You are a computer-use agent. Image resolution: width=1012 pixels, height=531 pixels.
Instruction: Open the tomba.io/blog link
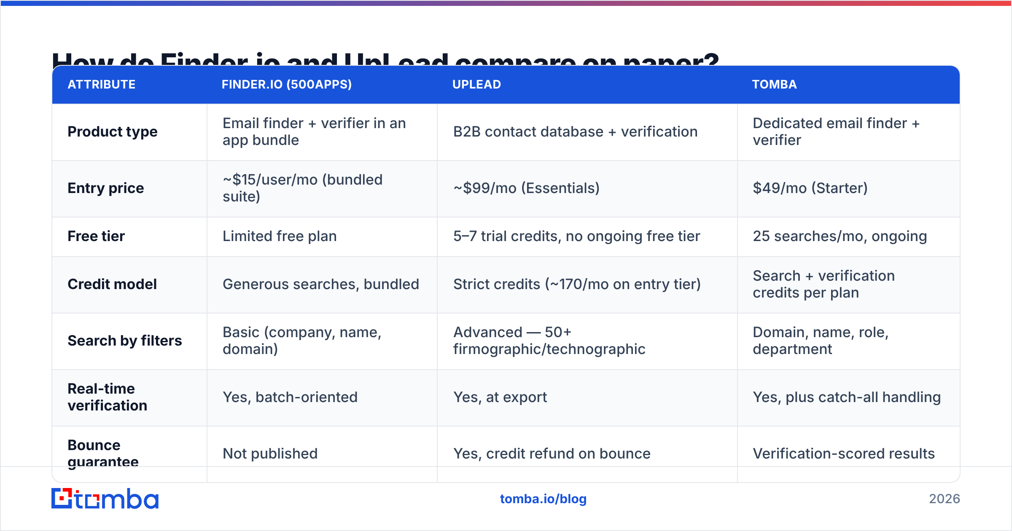pyautogui.click(x=543, y=499)
